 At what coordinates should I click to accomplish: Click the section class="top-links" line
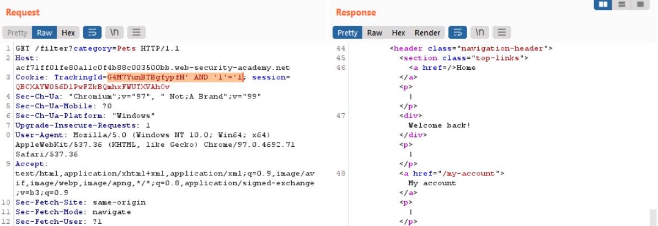(464, 58)
